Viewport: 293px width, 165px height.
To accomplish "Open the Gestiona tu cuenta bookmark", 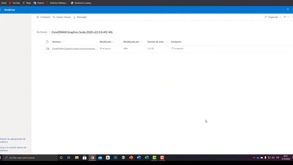I will pyautogui.click(x=81, y=3).
